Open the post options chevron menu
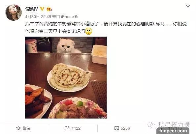Screen dimensions: 196x134 coord(188,6)
